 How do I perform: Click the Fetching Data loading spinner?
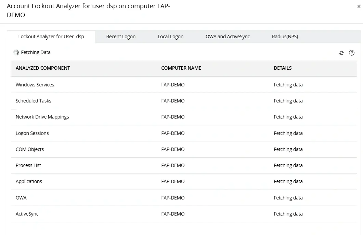(x=16, y=53)
